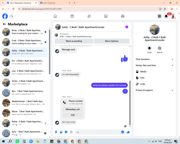Open the Friends icon in the top nav
180x144 pixels.
[89, 16]
